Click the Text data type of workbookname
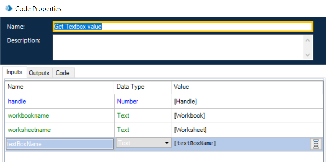 pos(123,116)
